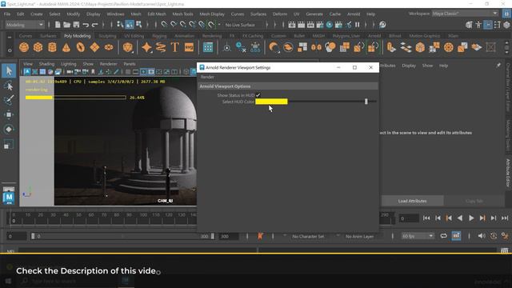Activate the Move tool

pyautogui.click(x=9, y=114)
